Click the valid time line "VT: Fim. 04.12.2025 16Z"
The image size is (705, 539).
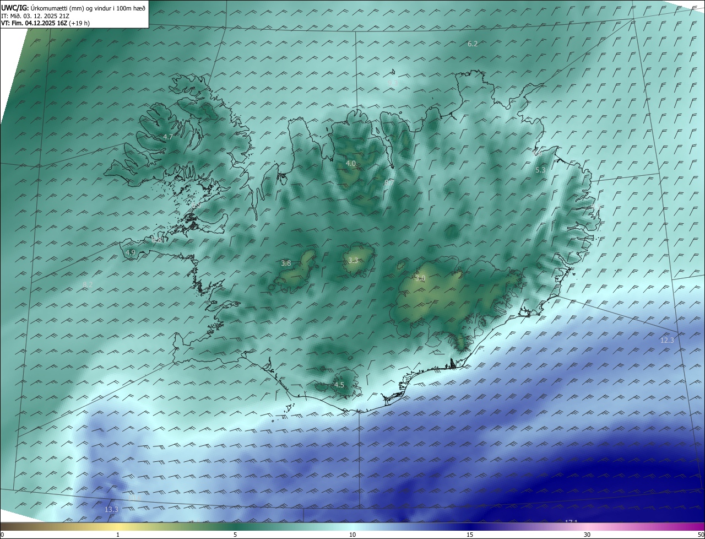click(x=34, y=23)
